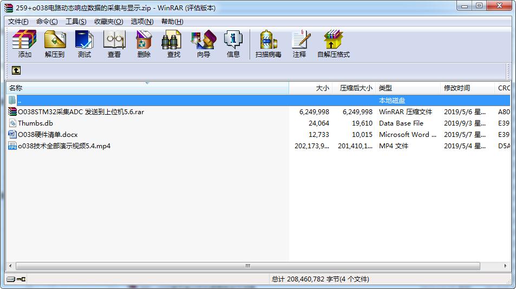This screenshot has width=516, height=289.
Task: Go up one folder with the arrow button
Action: pos(16,70)
